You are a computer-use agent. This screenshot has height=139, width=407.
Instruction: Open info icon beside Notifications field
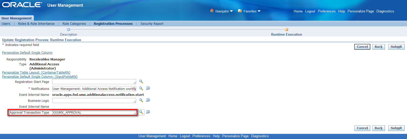[148, 88]
